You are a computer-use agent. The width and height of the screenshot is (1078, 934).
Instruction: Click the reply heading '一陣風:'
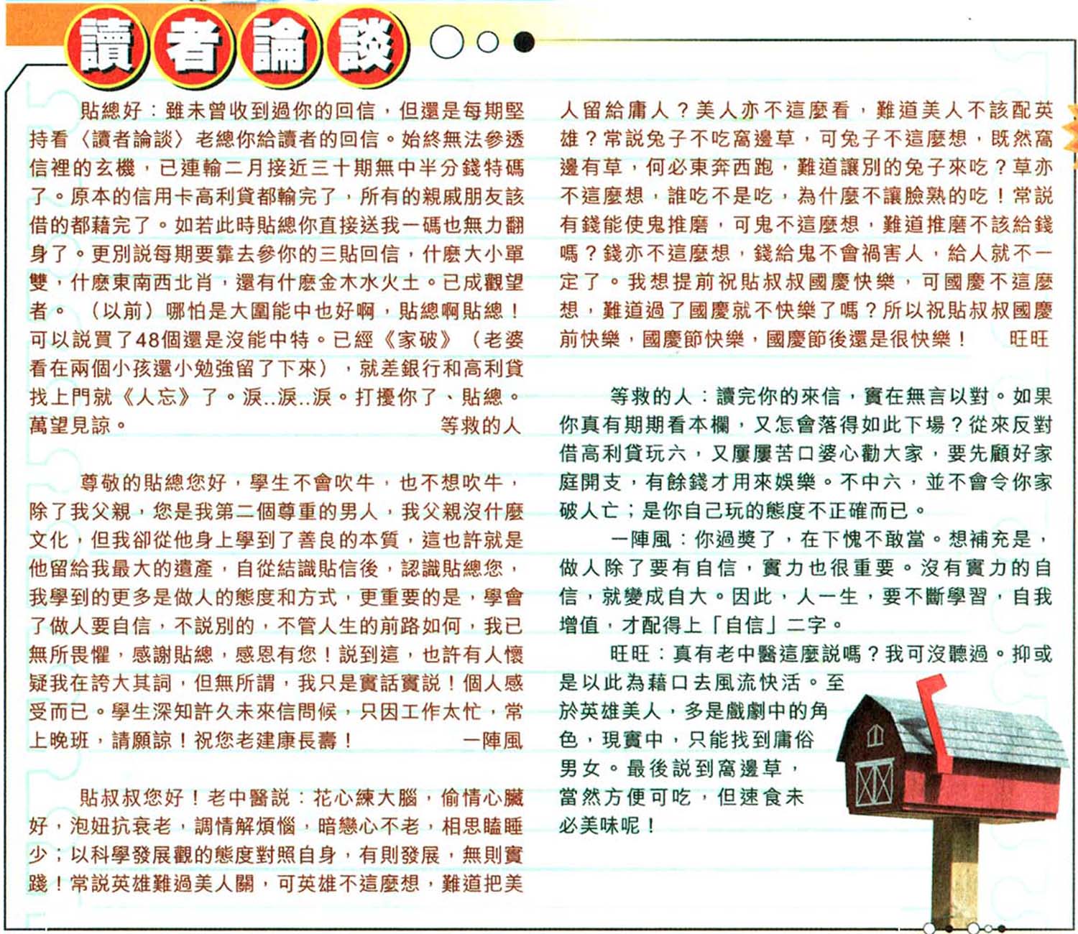click(651, 540)
